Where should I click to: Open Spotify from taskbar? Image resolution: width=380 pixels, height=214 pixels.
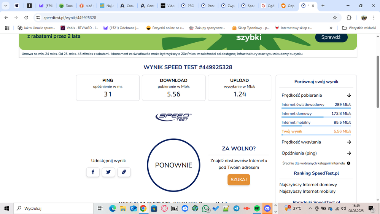pos(257,208)
